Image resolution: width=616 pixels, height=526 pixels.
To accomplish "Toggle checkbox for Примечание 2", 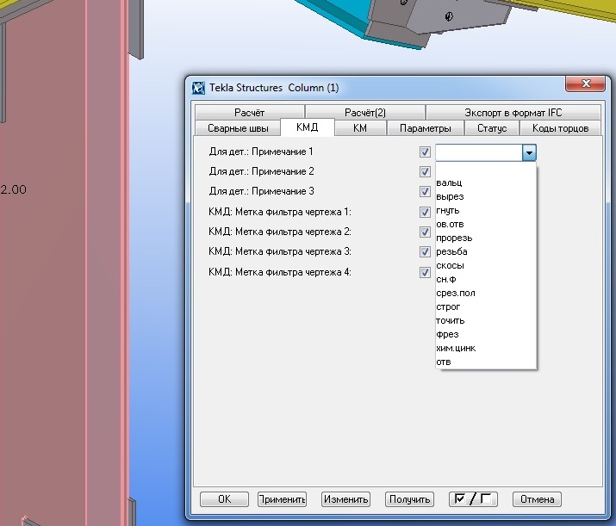I will tap(425, 171).
